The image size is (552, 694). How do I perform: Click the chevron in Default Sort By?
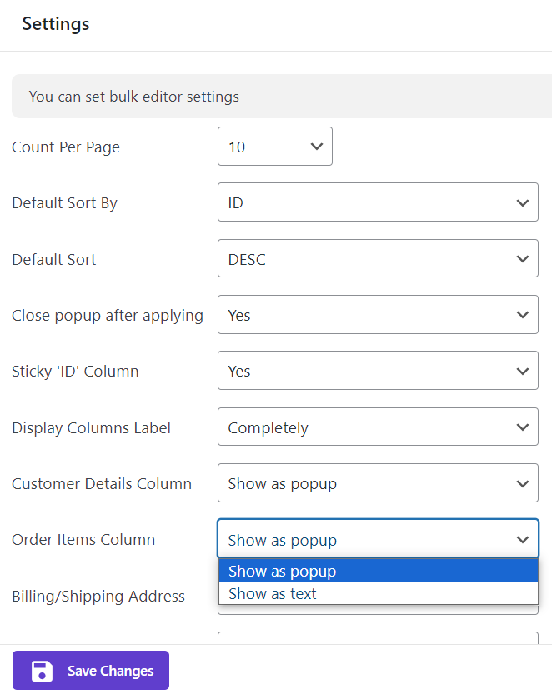523,202
